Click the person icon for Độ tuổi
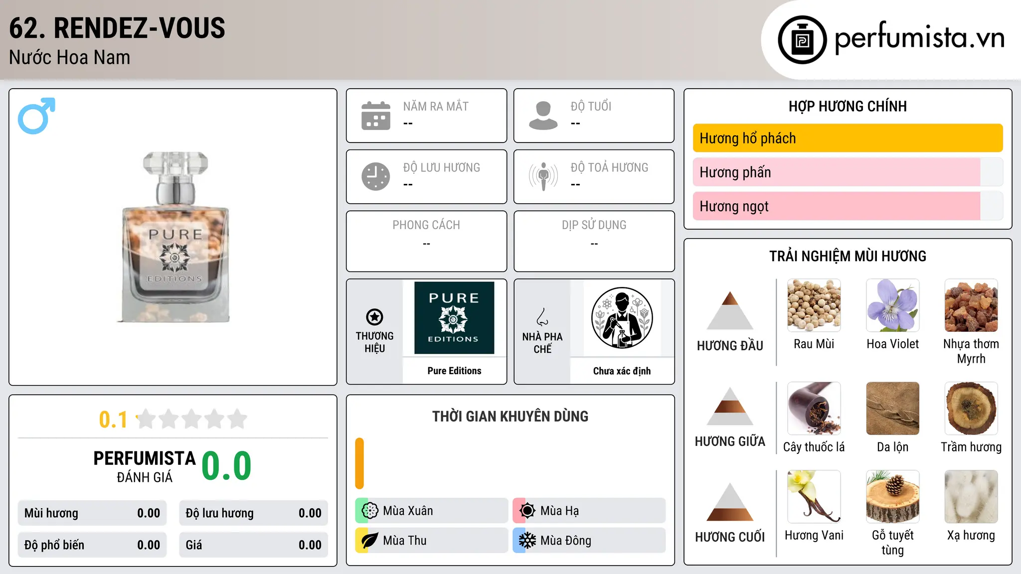Image resolution: width=1021 pixels, height=574 pixels. pos(543,116)
